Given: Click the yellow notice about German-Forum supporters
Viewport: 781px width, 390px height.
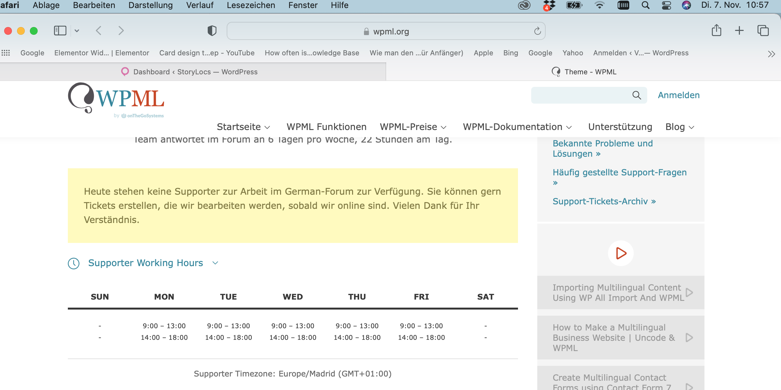Looking at the screenshot, I should pyautogui.click(x=293, y=206).
